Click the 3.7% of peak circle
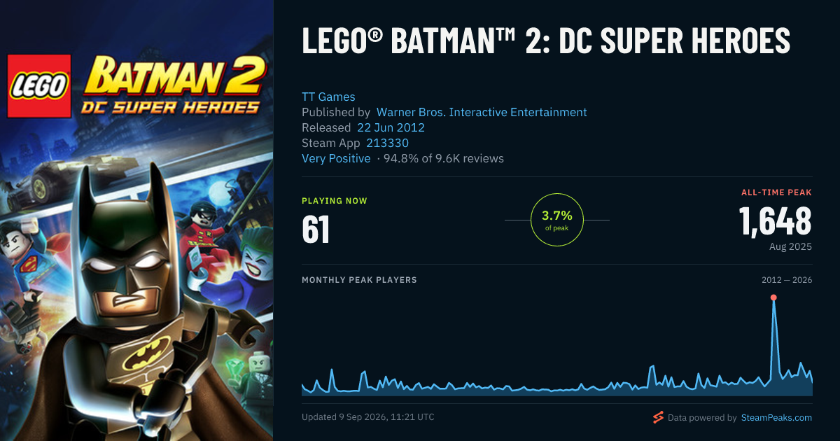This screenshot has width=840, height=441. (x=557, y=220)
